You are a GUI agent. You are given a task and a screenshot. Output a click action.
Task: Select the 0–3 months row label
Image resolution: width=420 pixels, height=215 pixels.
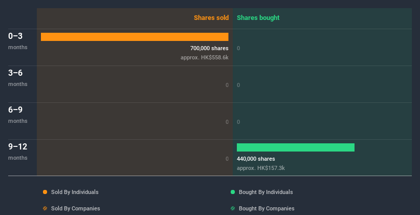pos(18,41)
